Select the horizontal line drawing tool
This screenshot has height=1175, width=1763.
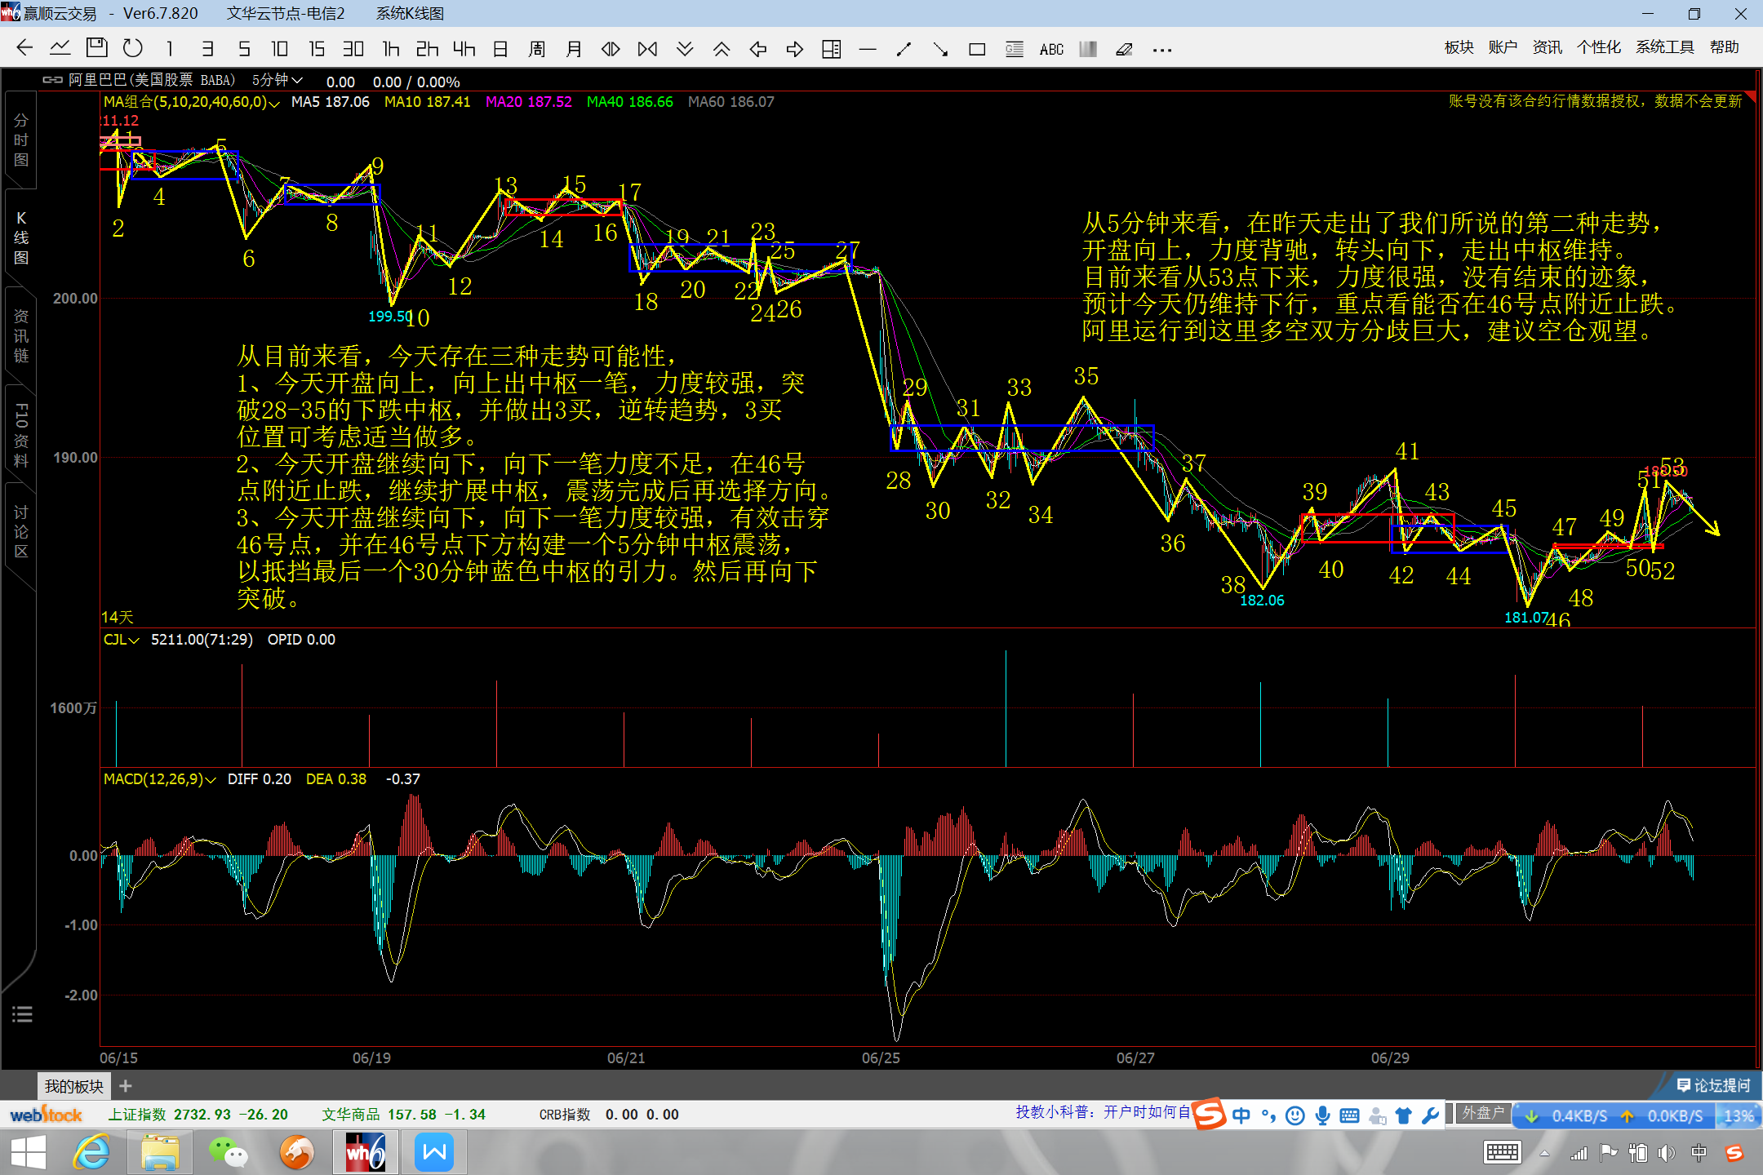tap(868, 50)
